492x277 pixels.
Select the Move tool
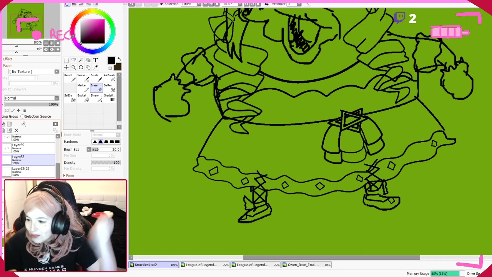[66, 67]
